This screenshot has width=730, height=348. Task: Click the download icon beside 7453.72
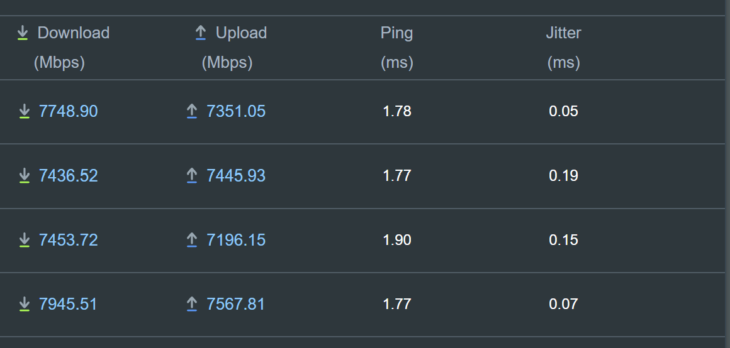25,240
